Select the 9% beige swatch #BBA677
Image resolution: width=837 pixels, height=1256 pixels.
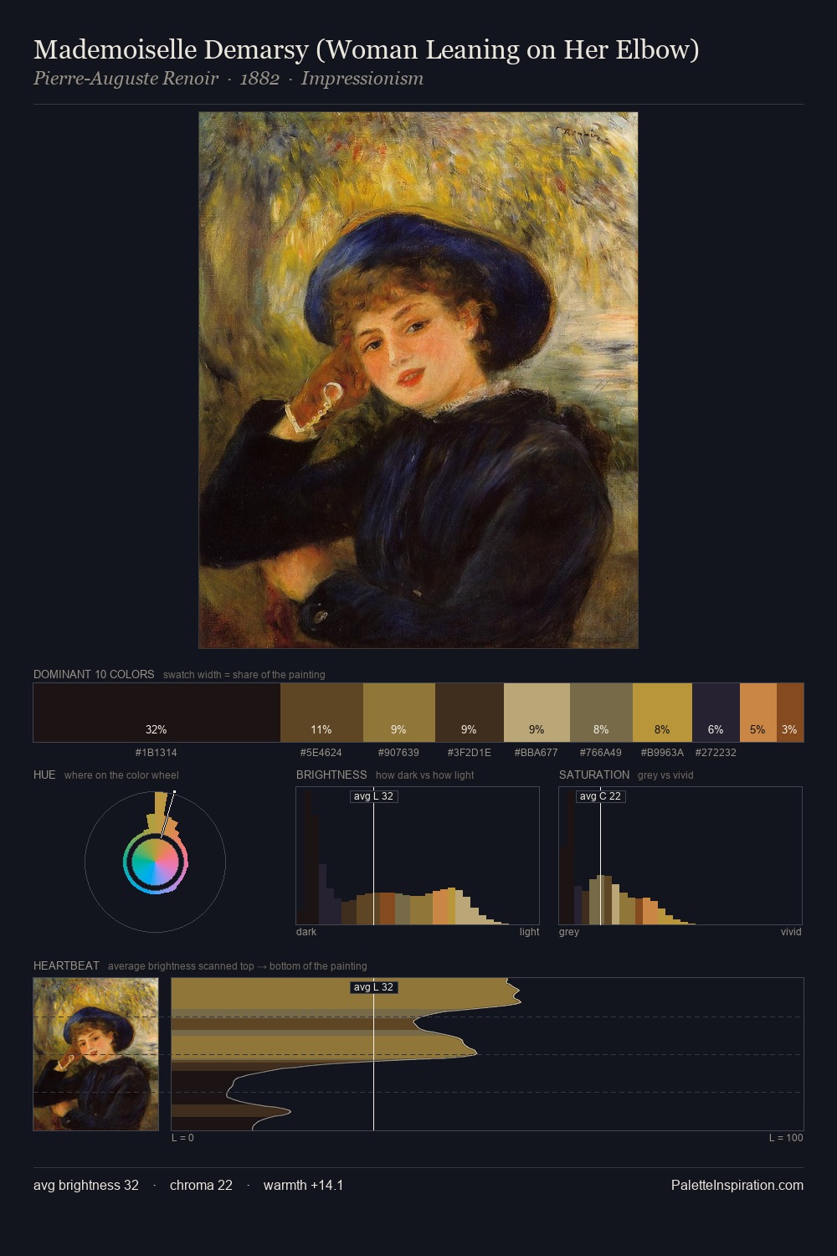tap(537, 713)
